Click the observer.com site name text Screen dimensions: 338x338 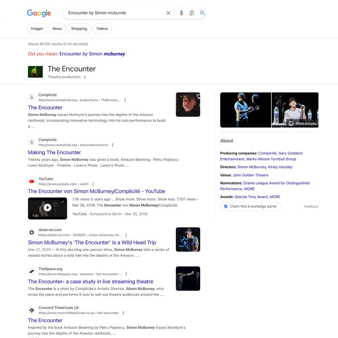(50, 230)
